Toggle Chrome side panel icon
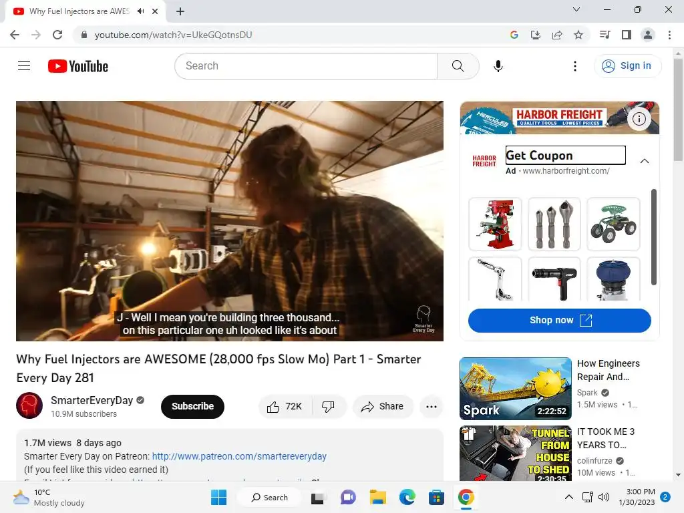Screen dimensions: 684x513 pyautogui.click(x=627, y=35)
